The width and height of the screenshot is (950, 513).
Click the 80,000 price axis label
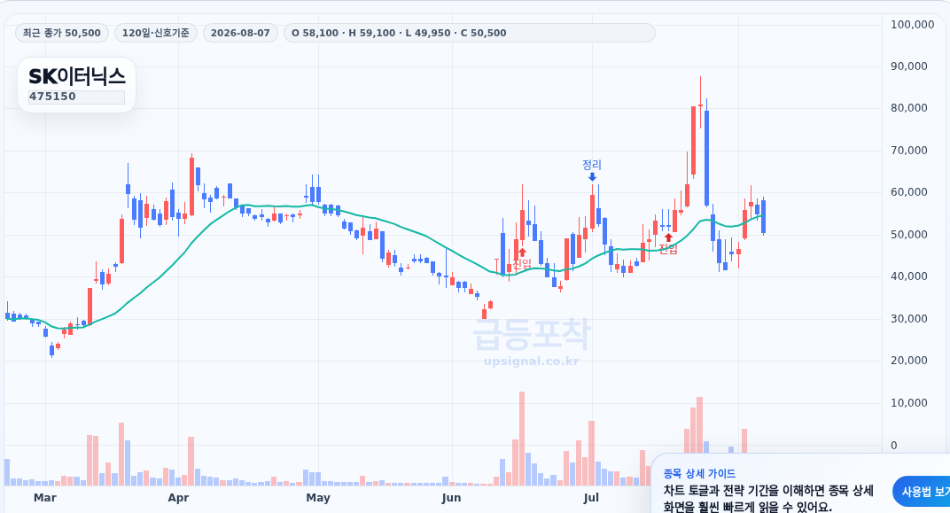[x=909, y=108]
